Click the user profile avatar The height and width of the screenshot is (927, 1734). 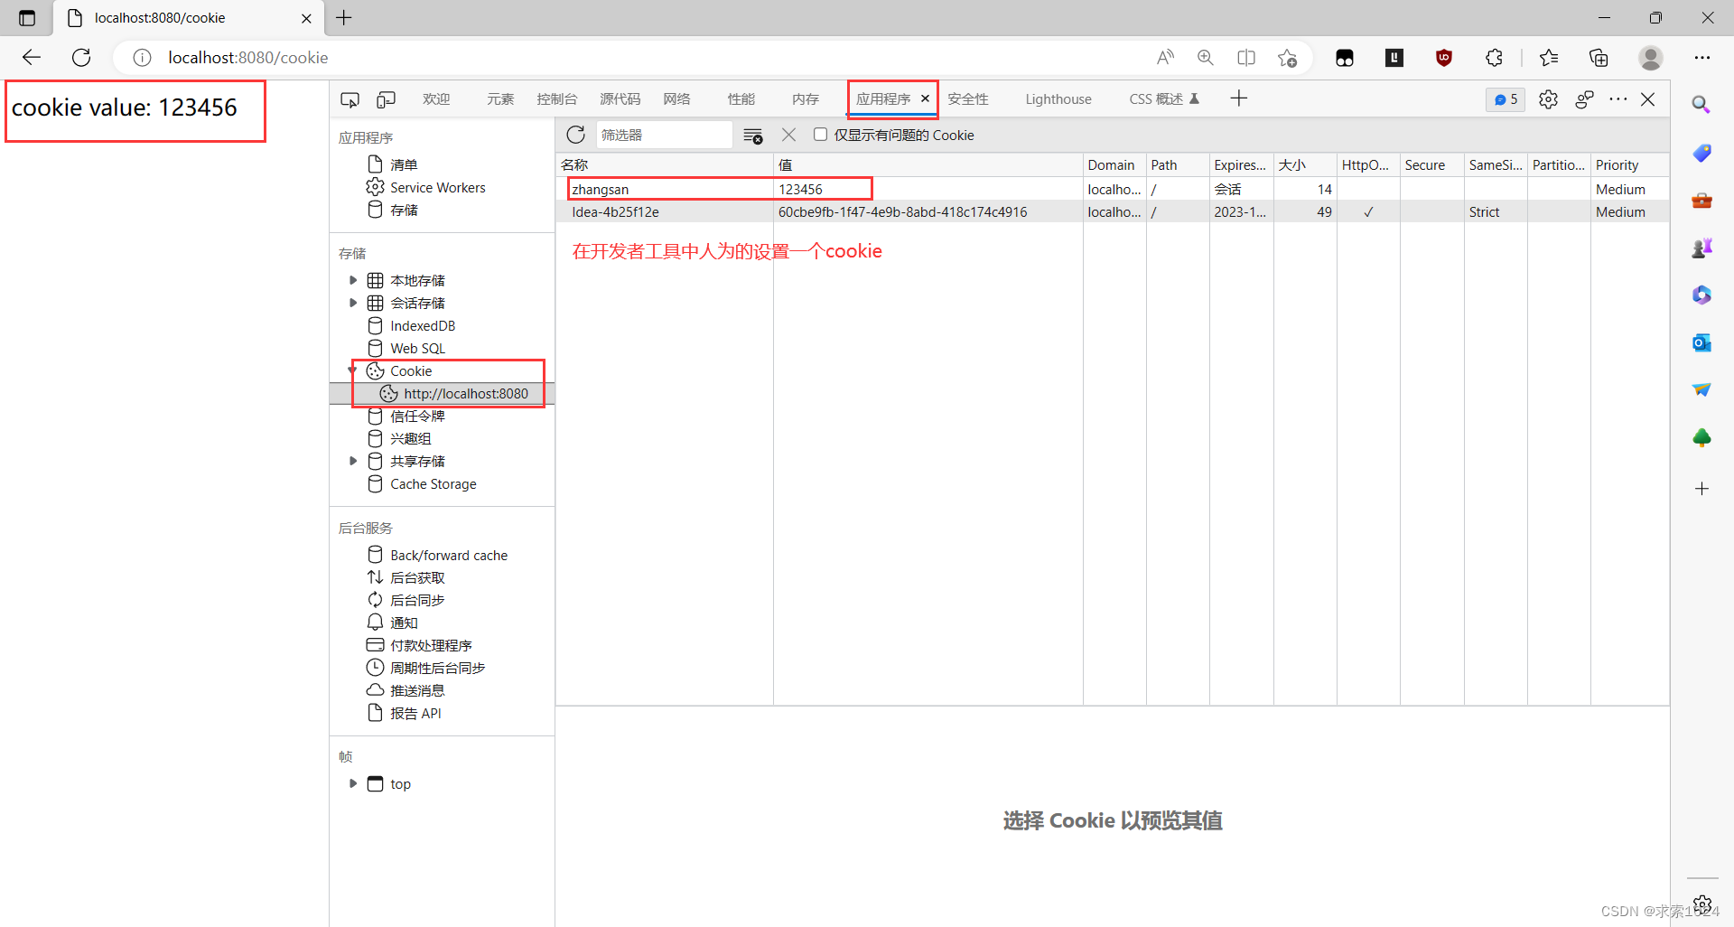coord(1651,58)
